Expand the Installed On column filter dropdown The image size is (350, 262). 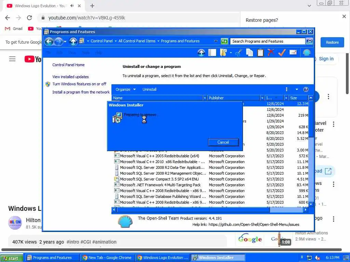pos(286,98)
